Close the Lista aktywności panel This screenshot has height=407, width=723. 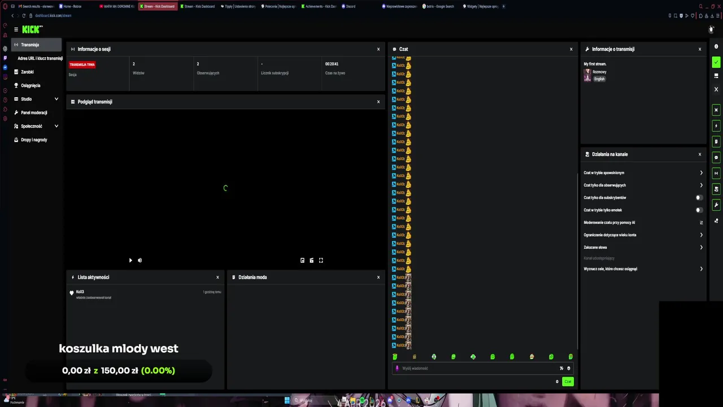[x=217, y=278]
